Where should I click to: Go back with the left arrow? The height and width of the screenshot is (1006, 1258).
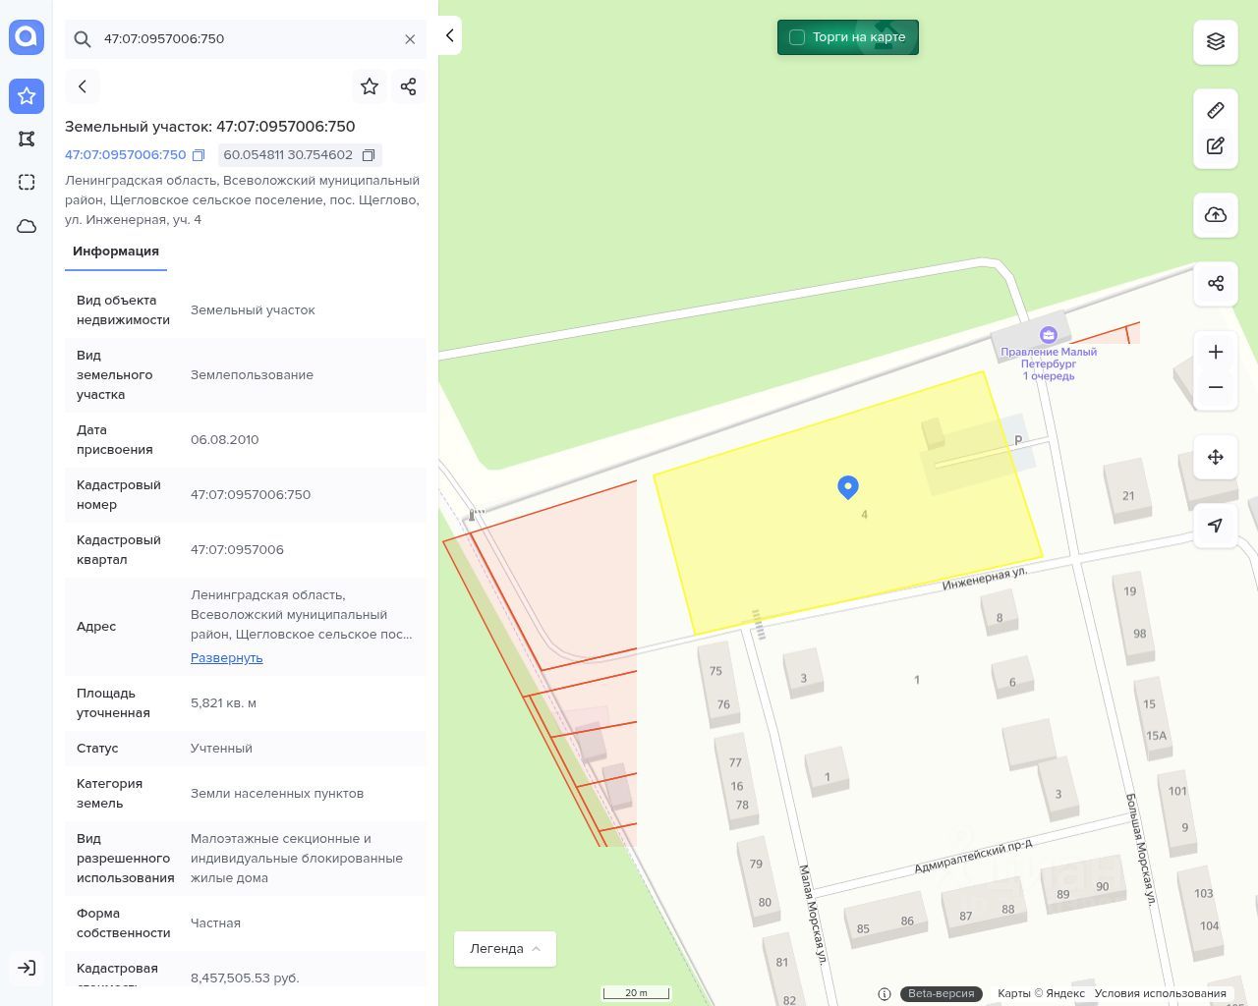pyautogui.click(x=83, y=86)
